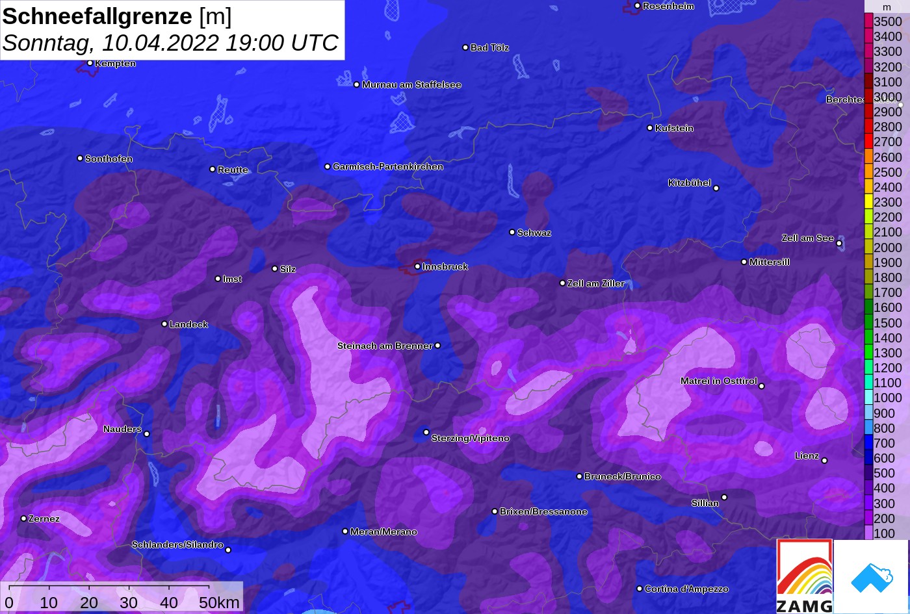This screenshot has height=614, width=910.
Task: Click the Landeck marker dot
Action: (164, 324)
